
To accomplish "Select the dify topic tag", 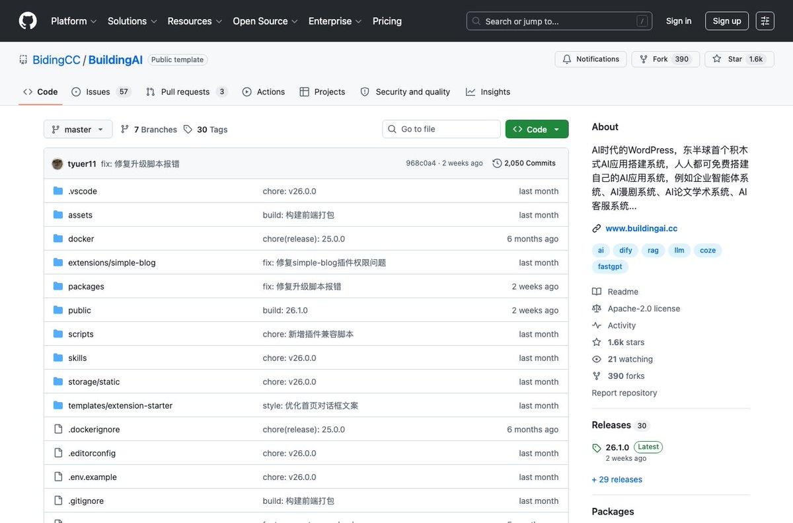I will point(626,251).
